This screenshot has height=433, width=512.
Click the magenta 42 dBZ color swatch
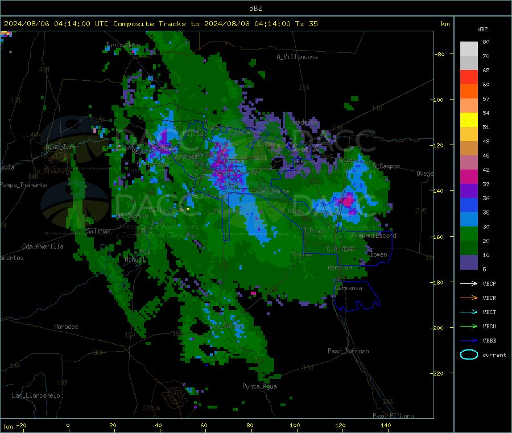pos(469,176)
